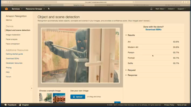Viewport: 191px width, 107px height.
Task: Click the pin shortcuts icon
Action: [49, 9]
